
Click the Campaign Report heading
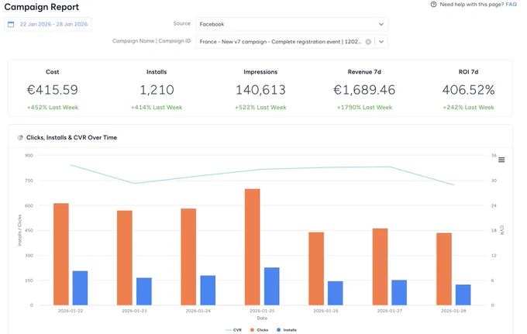[x=42, y=7]
